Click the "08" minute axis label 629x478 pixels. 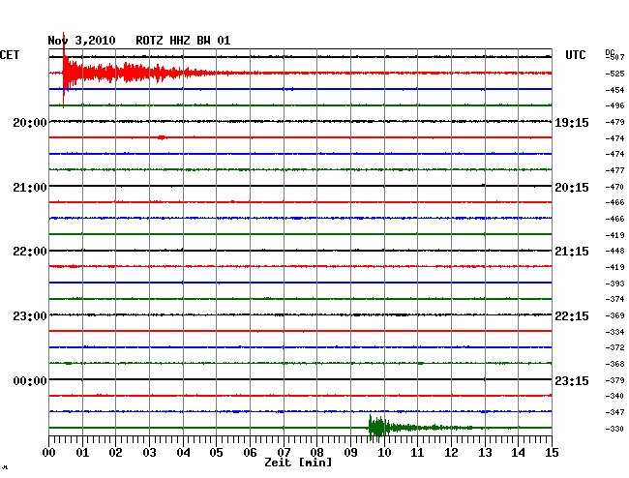(x=316, y=453)
